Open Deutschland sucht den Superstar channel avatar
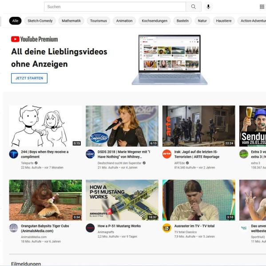The image size is (266, 266). (90, 154)
